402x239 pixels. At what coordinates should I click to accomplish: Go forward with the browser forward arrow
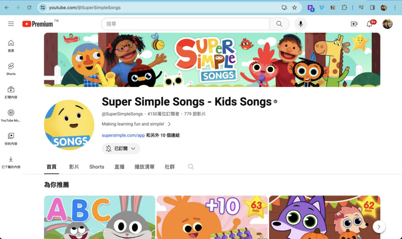18,7
